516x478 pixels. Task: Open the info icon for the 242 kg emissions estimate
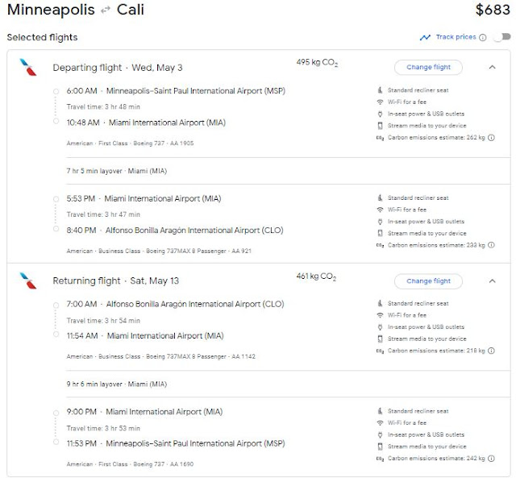pos(491,459)
